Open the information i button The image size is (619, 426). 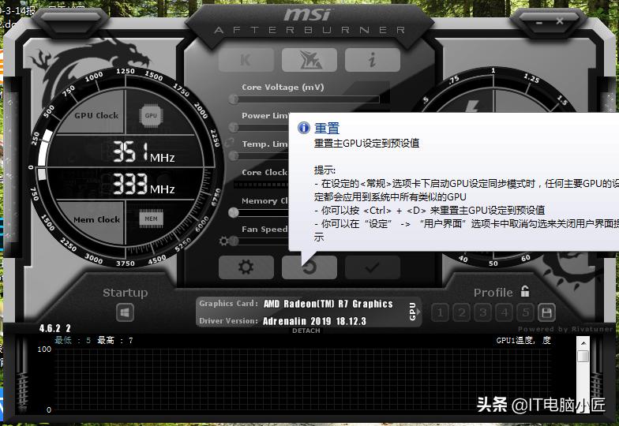tap(373, 60)
